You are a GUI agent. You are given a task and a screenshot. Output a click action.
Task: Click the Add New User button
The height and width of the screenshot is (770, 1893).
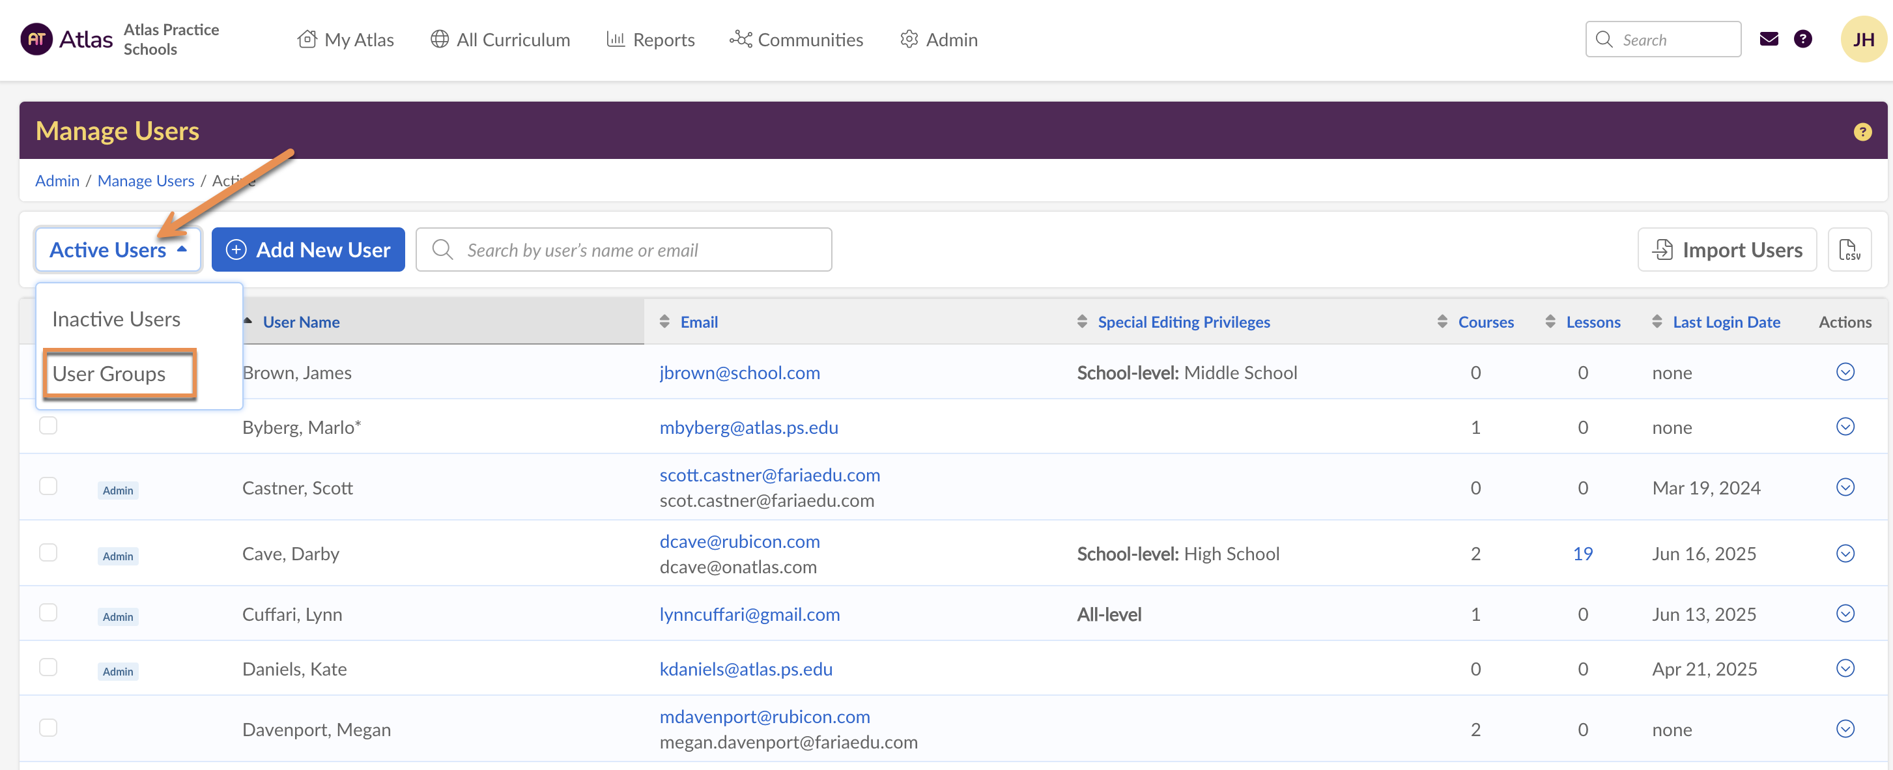point(308,250)
